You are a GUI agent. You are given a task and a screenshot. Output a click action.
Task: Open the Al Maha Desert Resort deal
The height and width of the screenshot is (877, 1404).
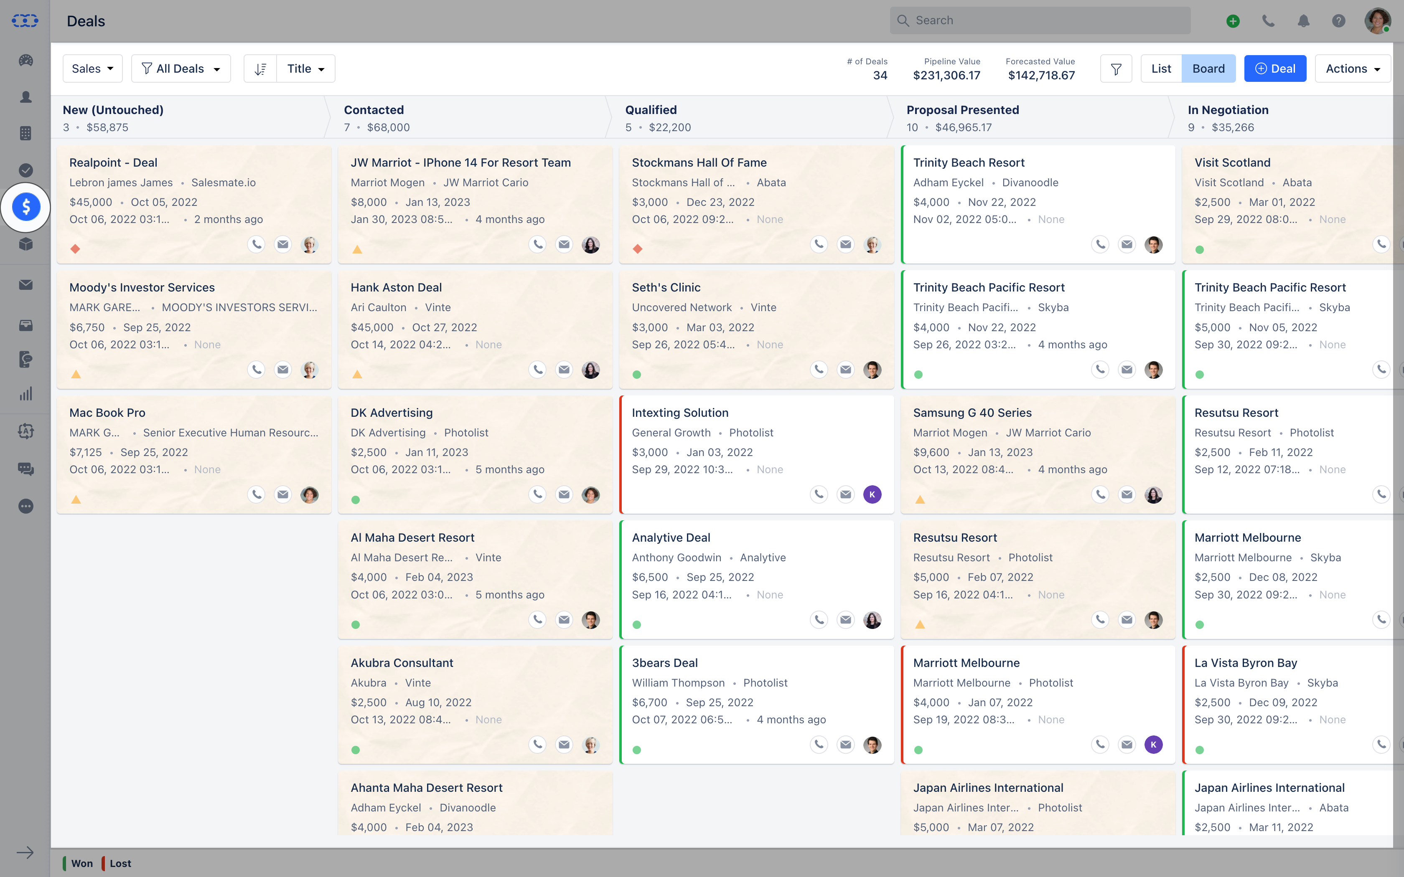[412, 538]
